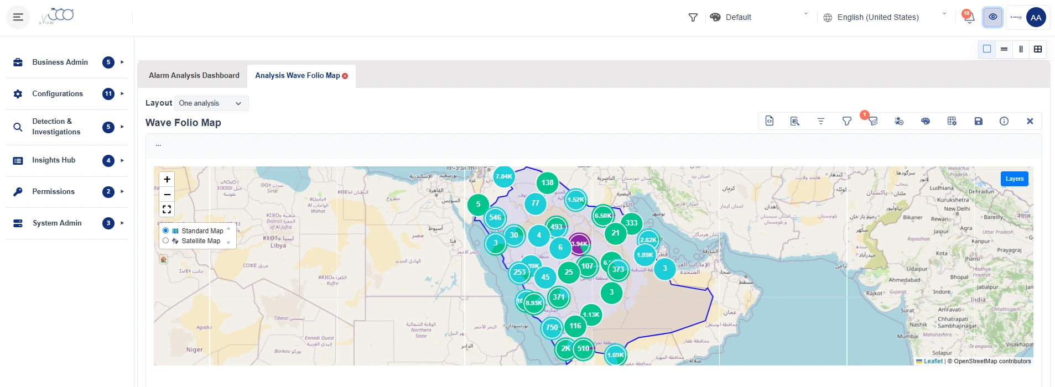Open the notifications bell with badge 10
The image size is (1055, 387).
pyautogui.click(x=969, y=17)
